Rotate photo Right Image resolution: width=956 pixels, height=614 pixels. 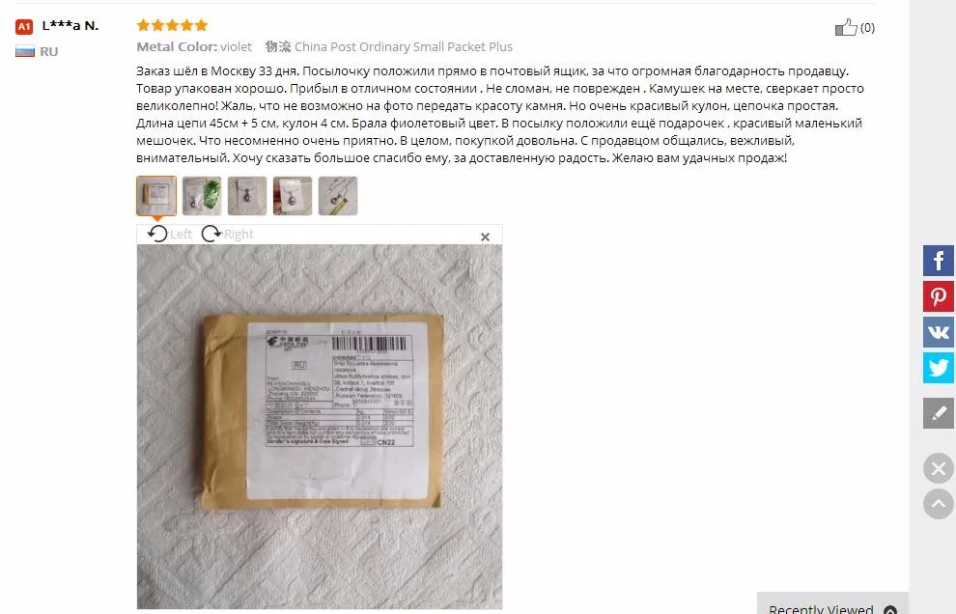click(x=228, y=235)
